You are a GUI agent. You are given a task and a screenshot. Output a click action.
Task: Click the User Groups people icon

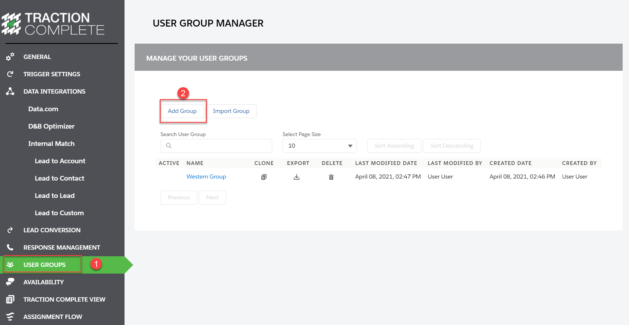pos(10,264)
